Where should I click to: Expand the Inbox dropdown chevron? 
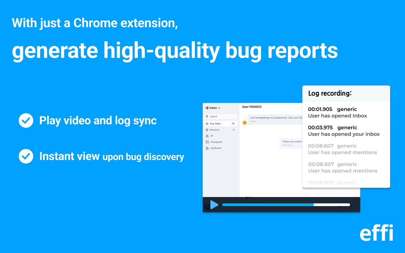[219, 108]
